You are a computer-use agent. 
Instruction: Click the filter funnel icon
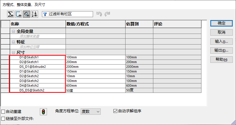click(45, 14)
